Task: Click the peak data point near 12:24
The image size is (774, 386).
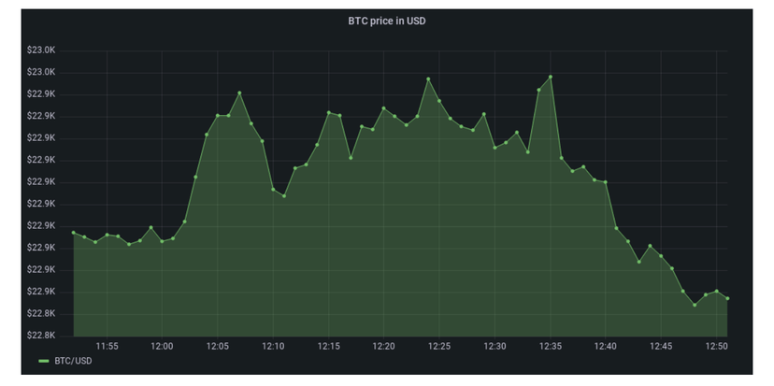Action: coord(428,79)
